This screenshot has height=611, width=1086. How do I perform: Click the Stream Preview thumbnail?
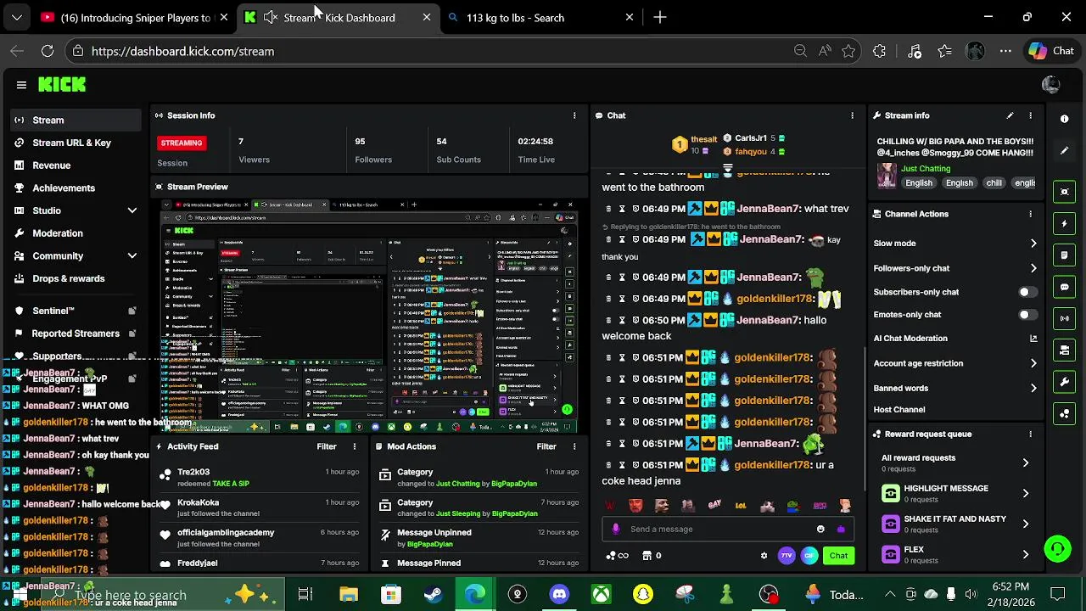[369, 316]
